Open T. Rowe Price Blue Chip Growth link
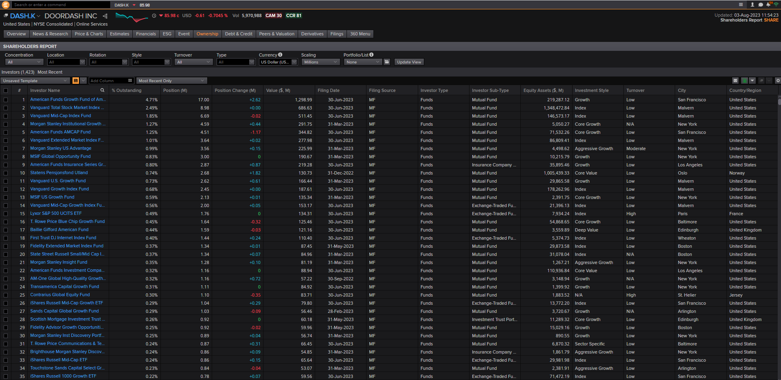Viewport: 781px width, 380px height. (68, 221)
